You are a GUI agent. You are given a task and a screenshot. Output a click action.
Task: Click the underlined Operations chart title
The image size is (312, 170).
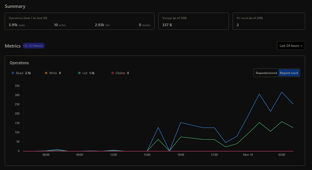(x=19, y=63)
